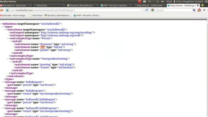208x117 pixels.
Task: Open the sound volume indicator
Action: tap(162, 1)
